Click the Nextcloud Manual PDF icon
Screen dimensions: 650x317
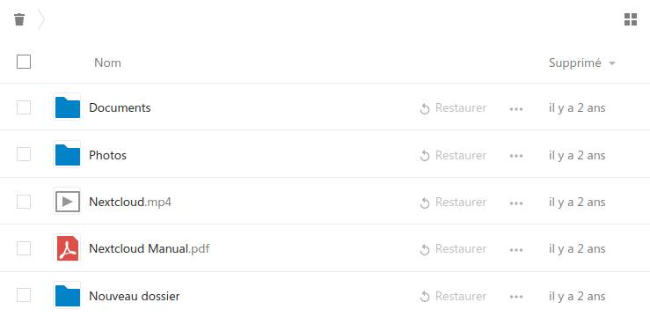(x=67, y=248)
